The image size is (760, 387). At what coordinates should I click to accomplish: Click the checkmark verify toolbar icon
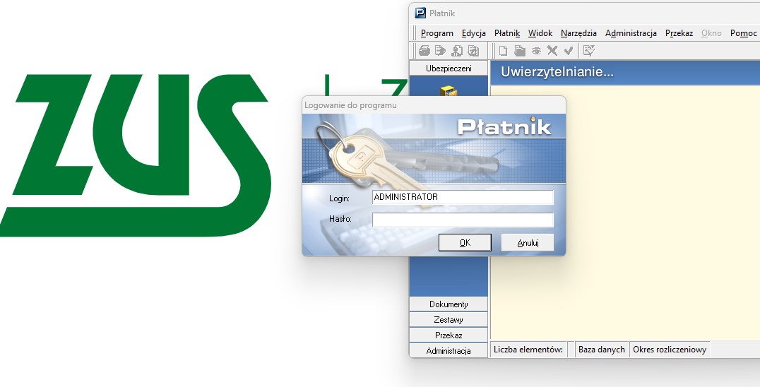pyautogui.click(x=569, y=50)
